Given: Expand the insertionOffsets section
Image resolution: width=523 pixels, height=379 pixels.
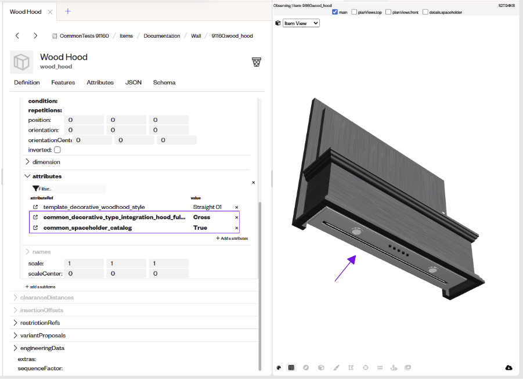Looking at the screenshot, I should pyautogui.click(x=15, y=311).
